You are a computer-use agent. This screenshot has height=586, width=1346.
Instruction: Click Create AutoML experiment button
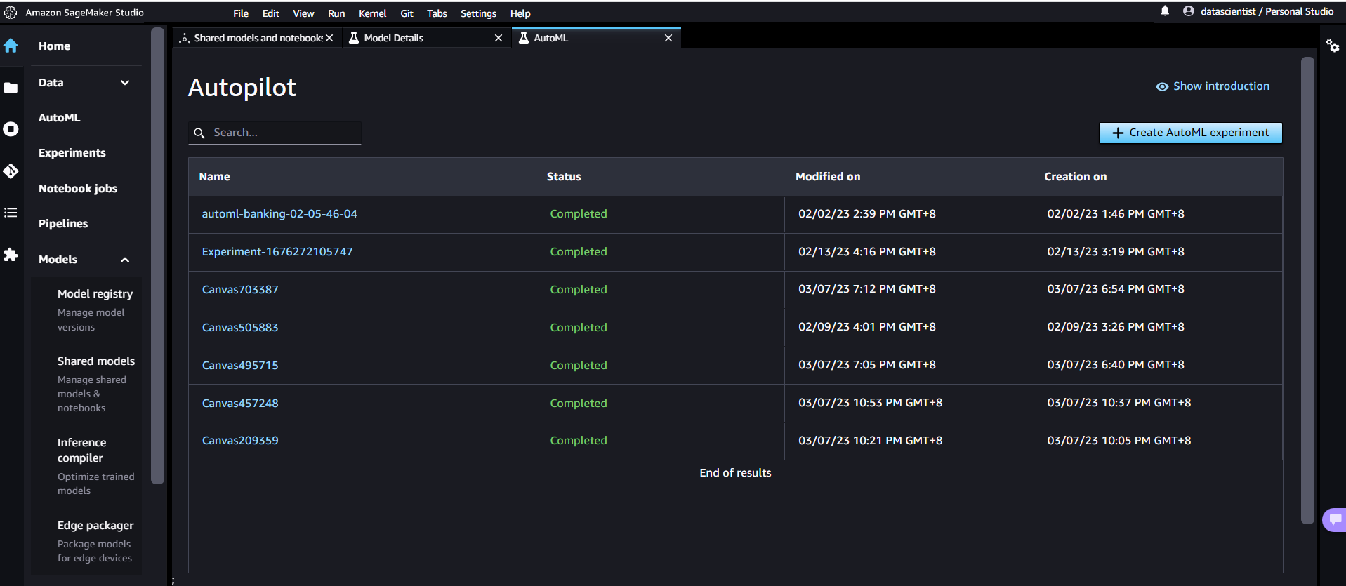[1190, 133]
